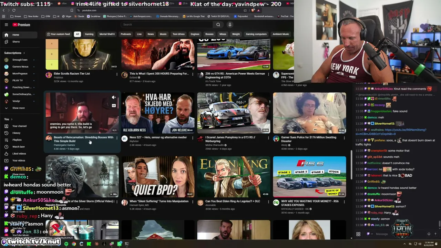Open Shorts from the sidebar
The height and width of the screenshot is (248, 441).
point(20,42)
